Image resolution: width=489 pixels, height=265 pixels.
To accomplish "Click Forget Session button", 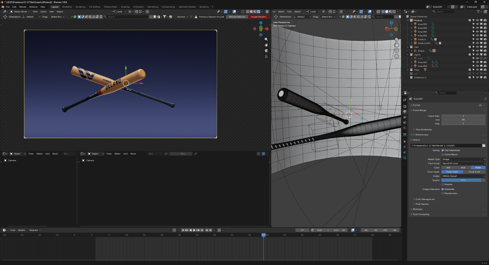I will tap(258, 17).
